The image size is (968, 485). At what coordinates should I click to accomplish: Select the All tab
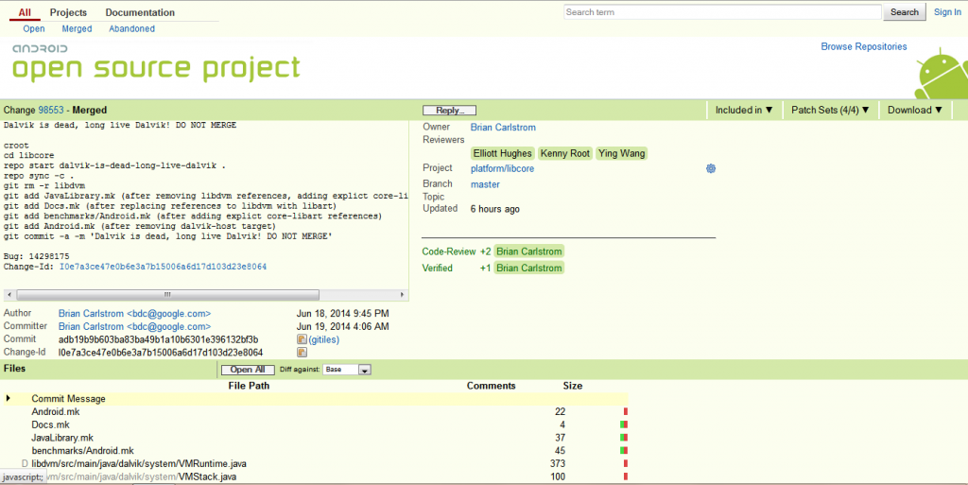pyautogui.click(x=25, y=12)
